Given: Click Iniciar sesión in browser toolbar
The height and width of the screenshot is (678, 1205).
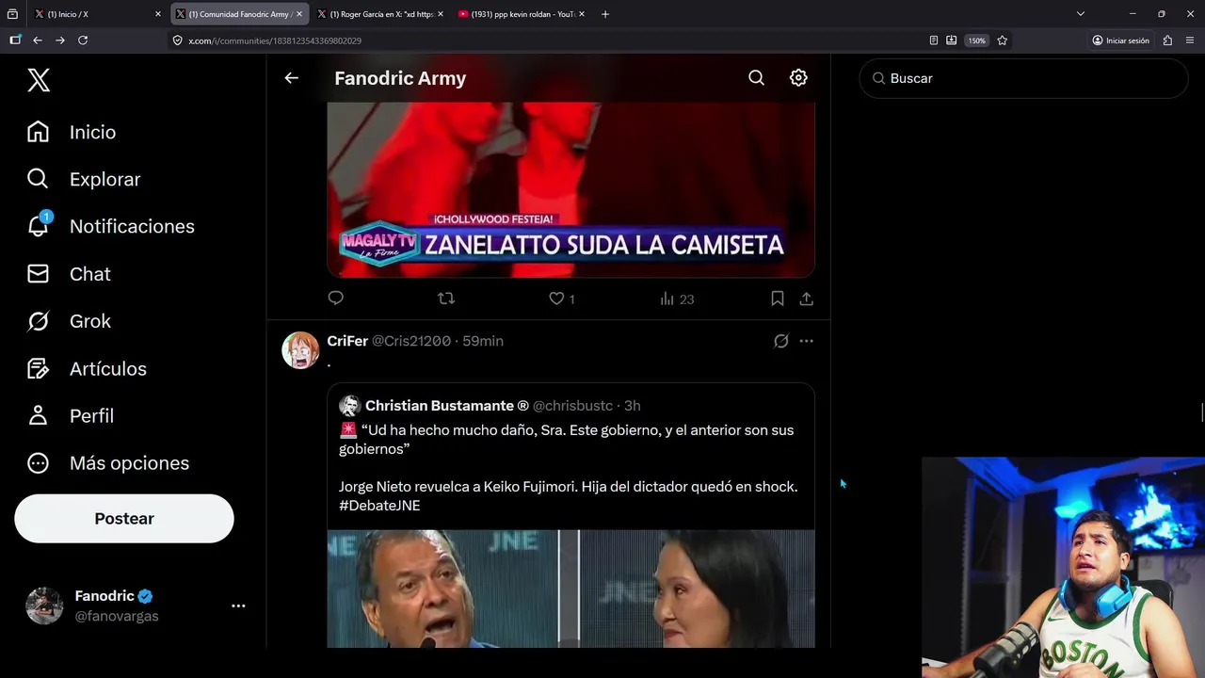Looking at the screenshot, I should tap(1120, 40).
